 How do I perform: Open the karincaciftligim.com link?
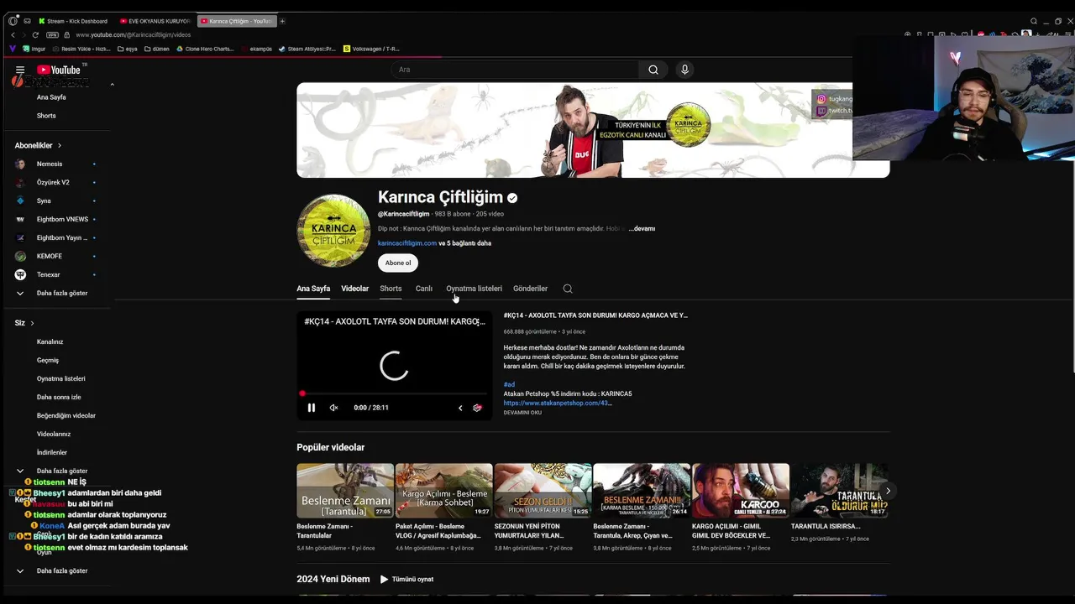click(x=407, y=243)
